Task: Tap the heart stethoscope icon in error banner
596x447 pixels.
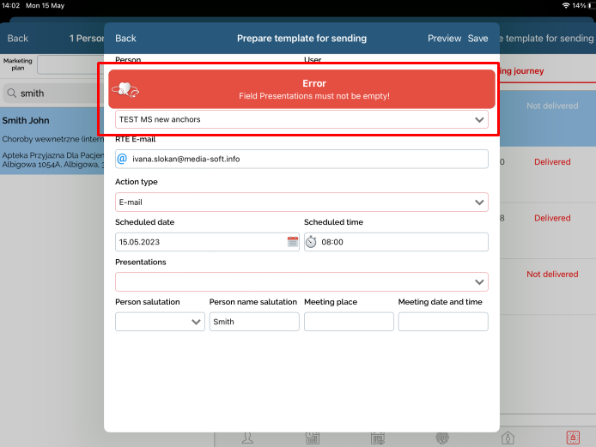Action: [125, 89]
